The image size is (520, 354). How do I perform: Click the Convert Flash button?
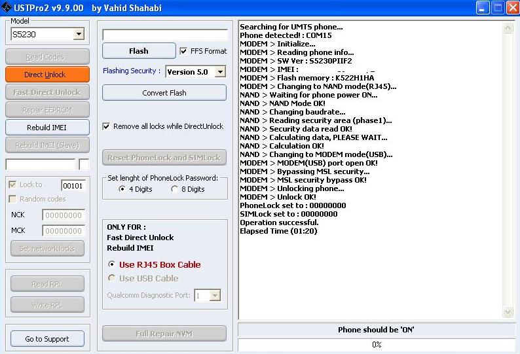pyautogui.click(x=164, y=93)
